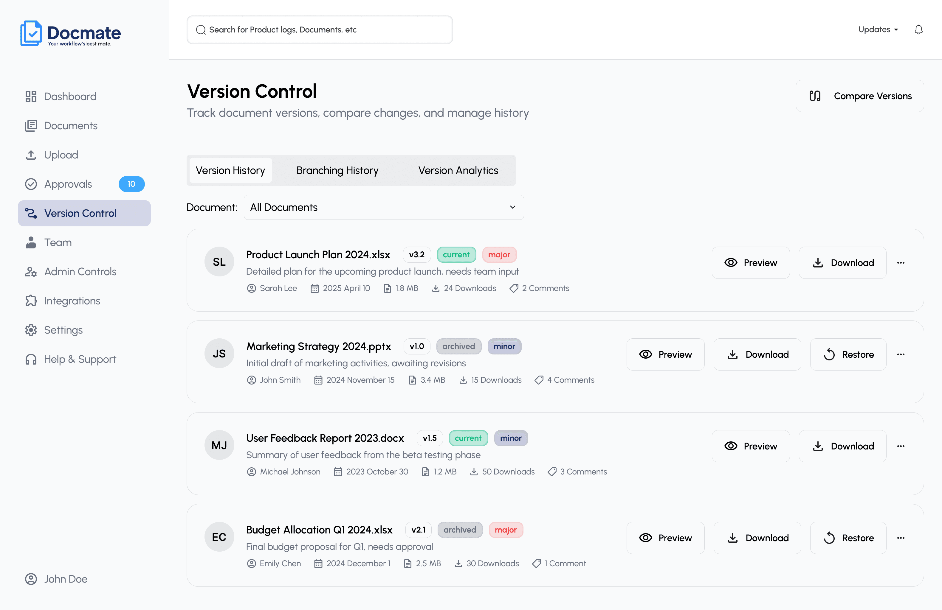
Task: Open the All Documents dropdown
Action: click(x=384, y=207)
